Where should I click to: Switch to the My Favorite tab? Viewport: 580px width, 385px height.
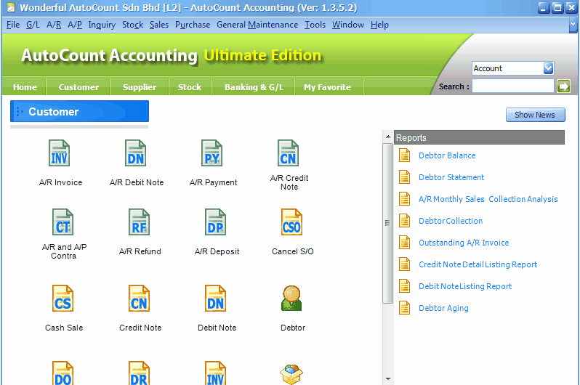[x=327, y=87]
